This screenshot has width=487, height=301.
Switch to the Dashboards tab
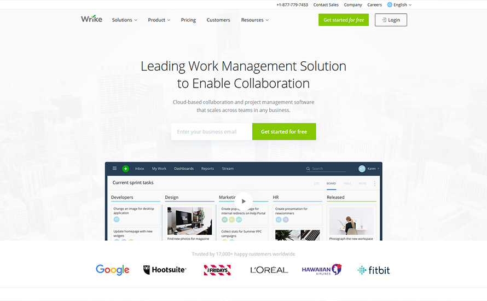(184, 169)
